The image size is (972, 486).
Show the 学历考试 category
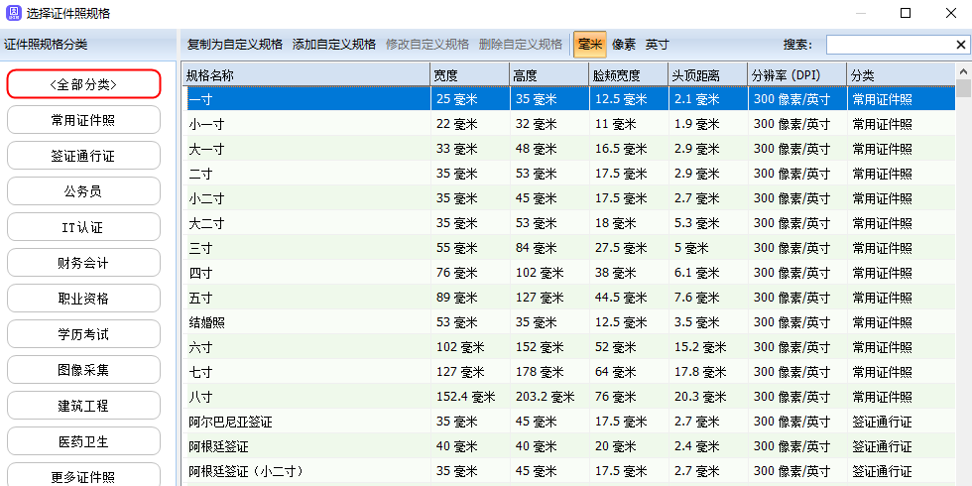(x=83, y=334)
